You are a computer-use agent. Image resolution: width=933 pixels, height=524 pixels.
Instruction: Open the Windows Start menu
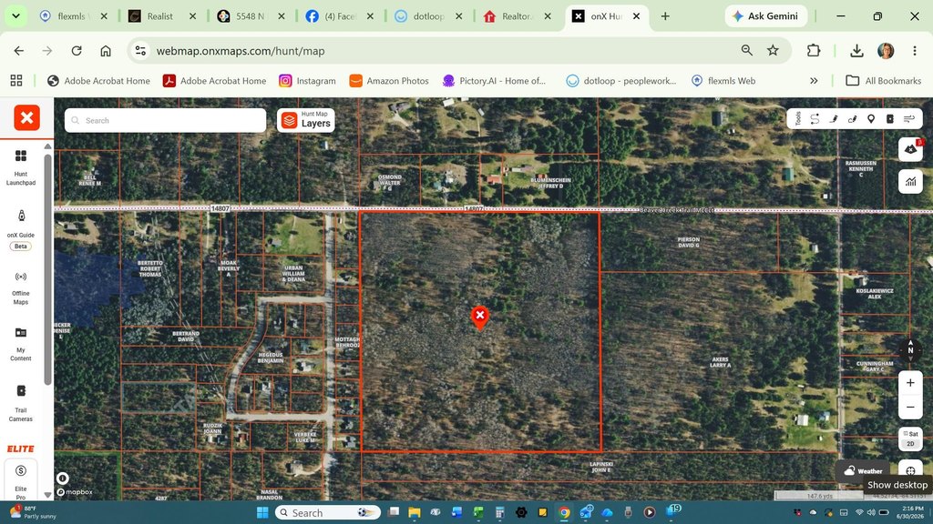(x=262, y=512)
